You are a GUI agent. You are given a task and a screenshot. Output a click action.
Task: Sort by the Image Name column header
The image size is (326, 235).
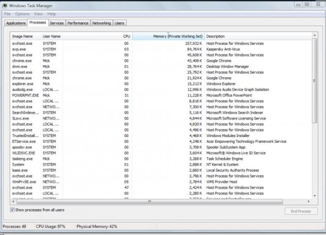point(26,36)
